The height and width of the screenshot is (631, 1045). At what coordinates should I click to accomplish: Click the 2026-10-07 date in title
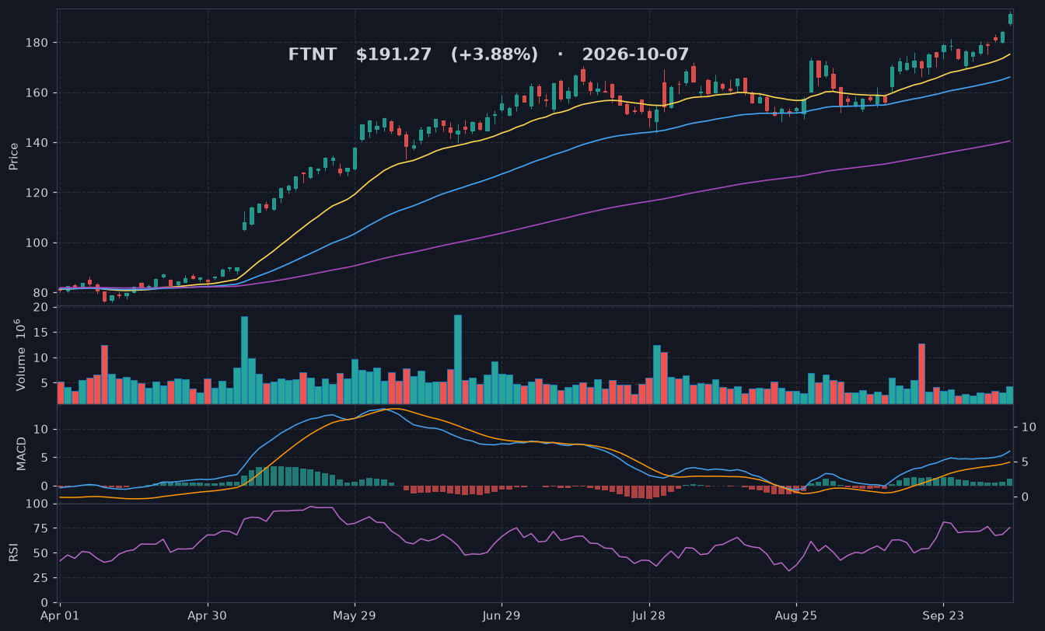click(x=635, y=55)
